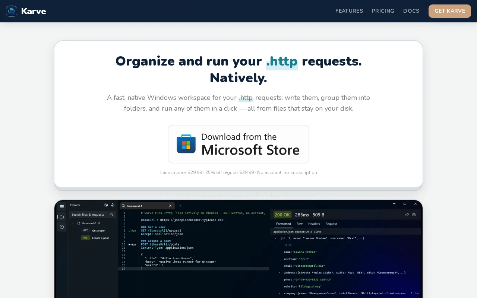Click the GET {{baseUrl}}/users/1 line
This screenshot has width=477, height=298.
pos(161,231)
